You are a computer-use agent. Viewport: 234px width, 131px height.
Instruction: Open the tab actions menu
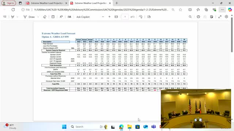[20, 3]
